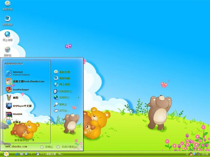Screen dimensions: 210x157
Task: Expand 所有程序(P) all programs list
Action: point(24,140)
